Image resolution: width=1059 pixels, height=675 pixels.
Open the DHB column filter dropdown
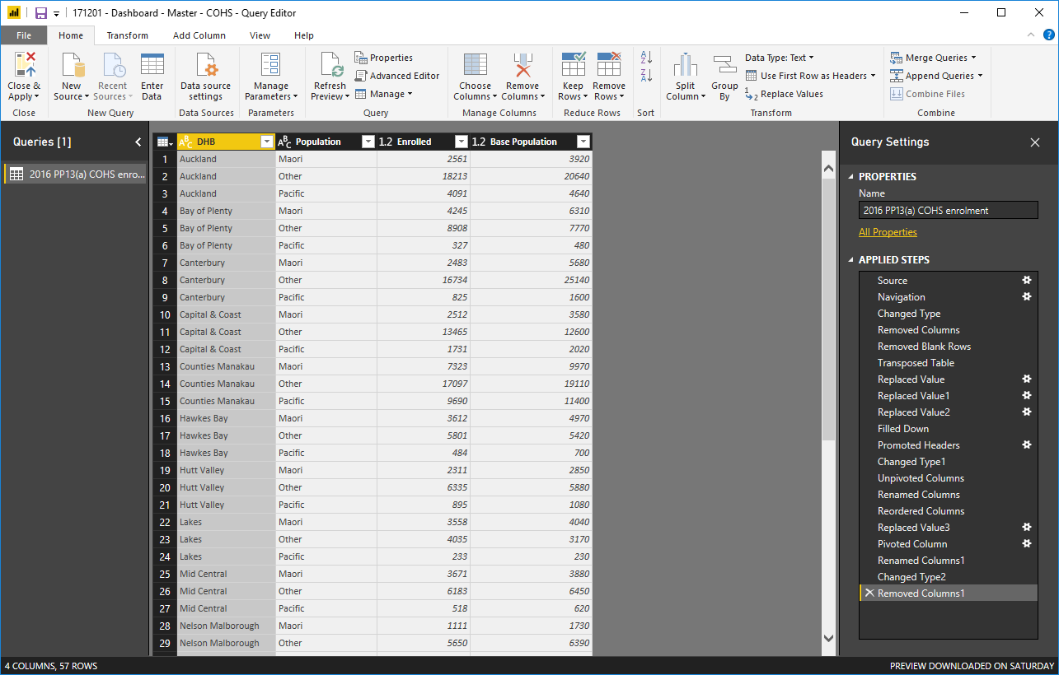tap(266, 142)
